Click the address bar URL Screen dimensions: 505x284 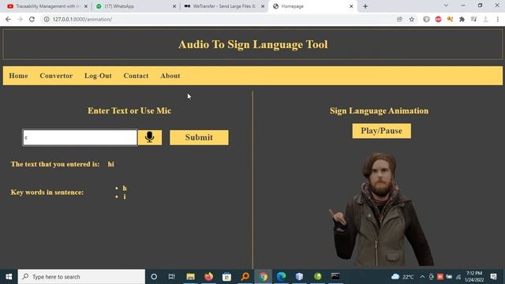tap(82, 19)
